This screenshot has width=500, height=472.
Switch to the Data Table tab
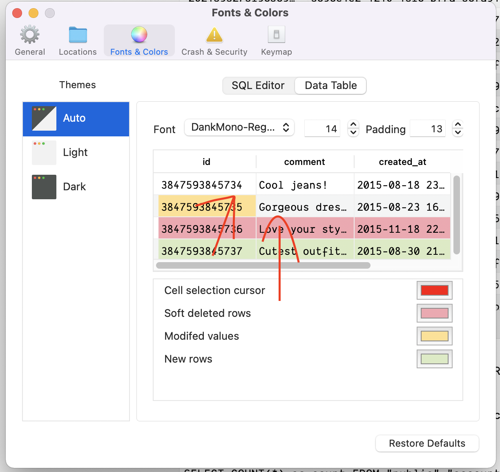point(330,86)
